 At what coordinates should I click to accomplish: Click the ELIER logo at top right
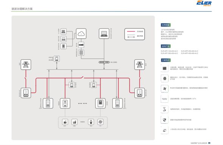204,3
